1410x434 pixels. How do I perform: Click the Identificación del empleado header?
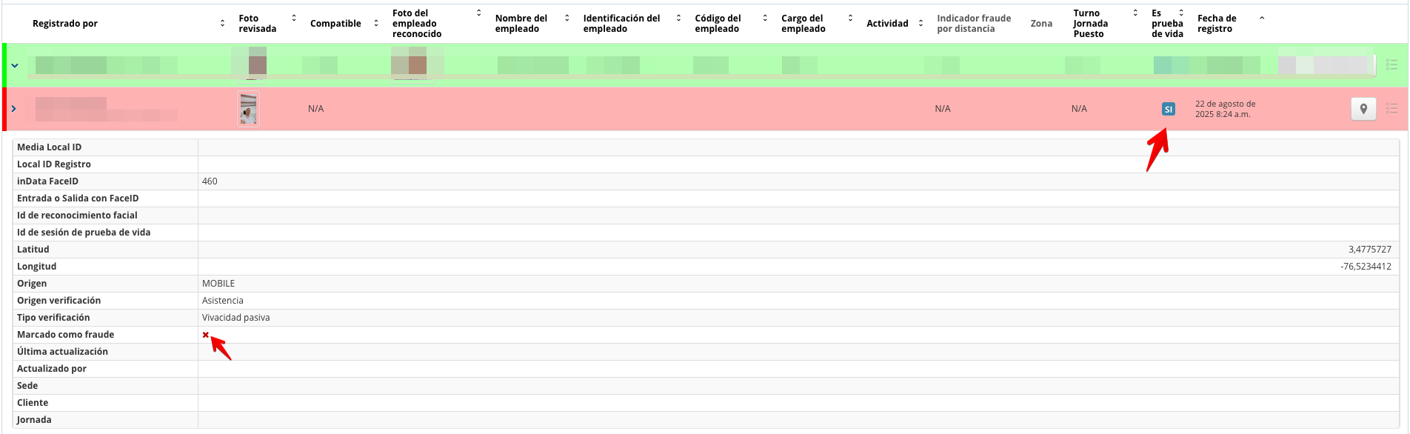pyautogui.click(x=621, y=24)
